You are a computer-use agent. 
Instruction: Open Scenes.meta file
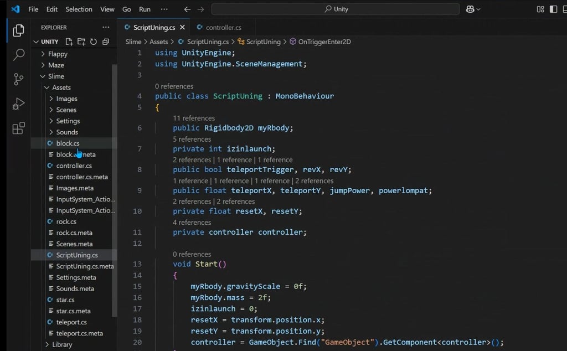[x=74, y=244]
